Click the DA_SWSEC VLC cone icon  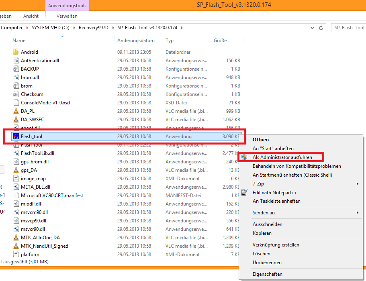[x=16, y=119]
